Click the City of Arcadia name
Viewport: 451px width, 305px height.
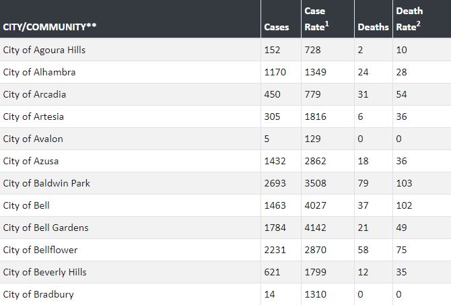coord(34,94)
